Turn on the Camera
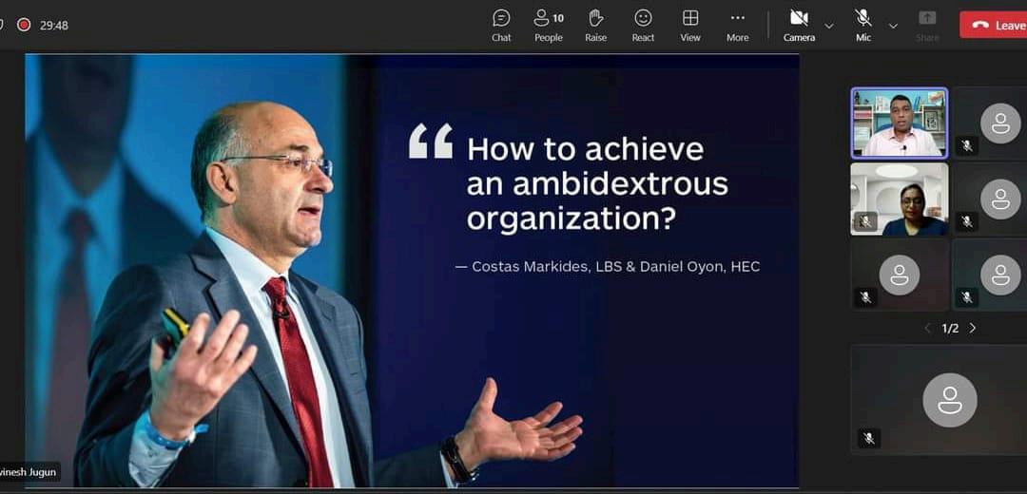Viewport: 1027px width, 494px height. click(x=799, y=26)
